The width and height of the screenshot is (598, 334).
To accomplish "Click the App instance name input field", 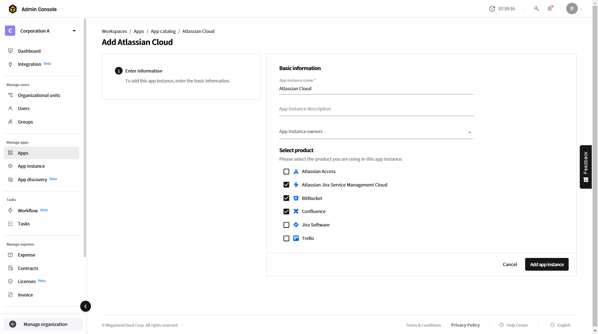I will 376,89.
